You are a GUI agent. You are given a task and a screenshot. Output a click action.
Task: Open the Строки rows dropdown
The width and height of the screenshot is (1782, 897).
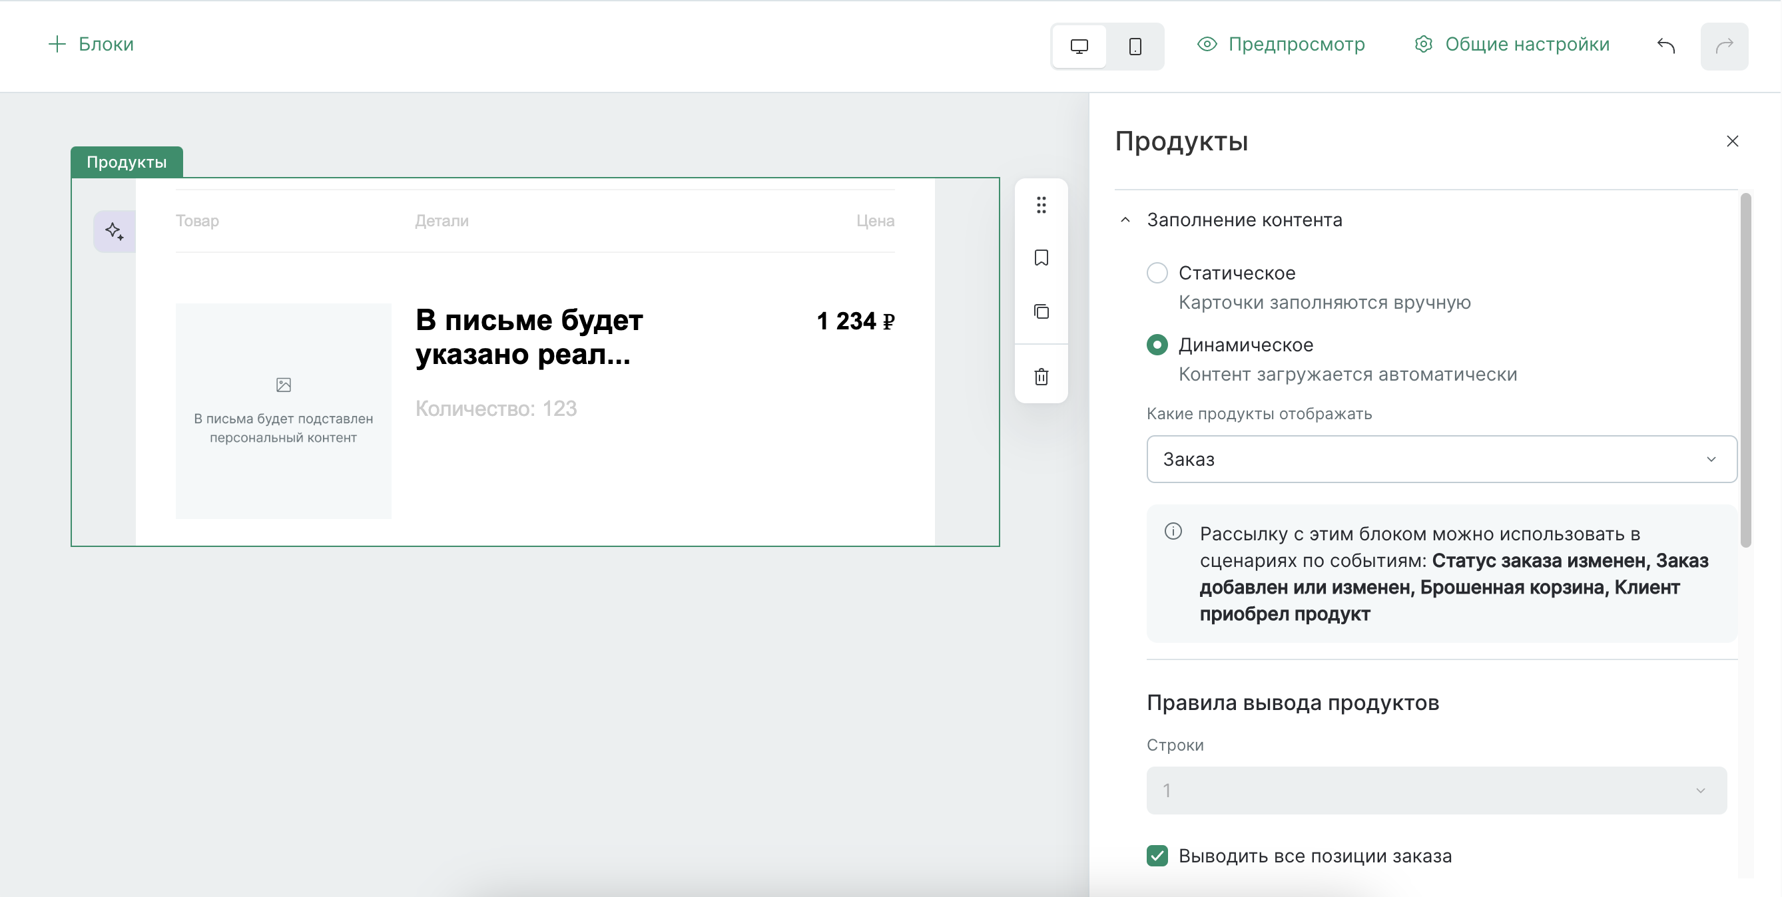pyautogui.click(x=1436, y=791)
